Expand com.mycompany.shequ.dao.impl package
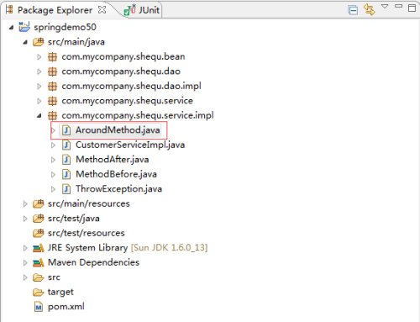This screenshot has height=322, width=420. (39, 87)
